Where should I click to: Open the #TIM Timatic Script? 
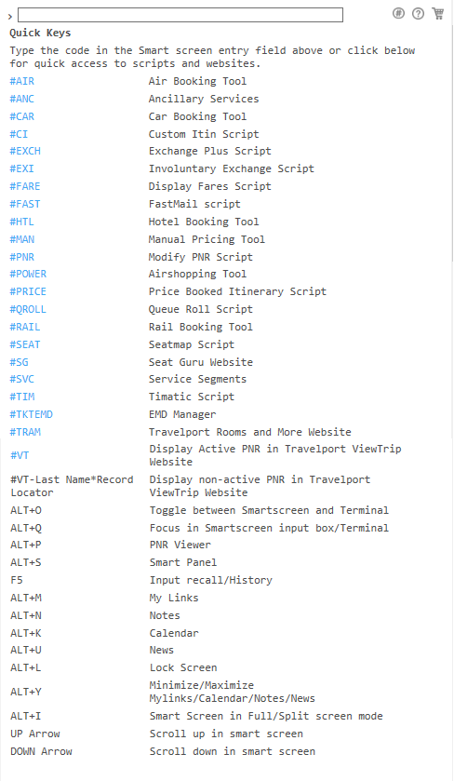[22, 397]
